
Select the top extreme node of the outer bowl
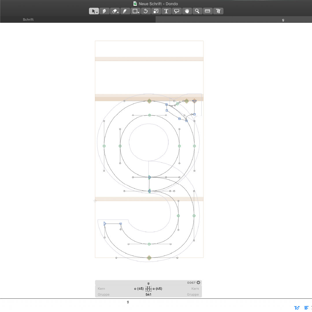coord(149,101)
